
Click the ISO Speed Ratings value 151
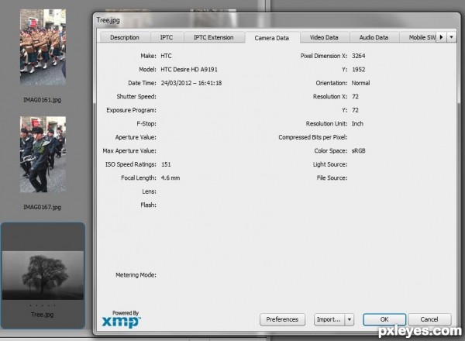[166, 164]
